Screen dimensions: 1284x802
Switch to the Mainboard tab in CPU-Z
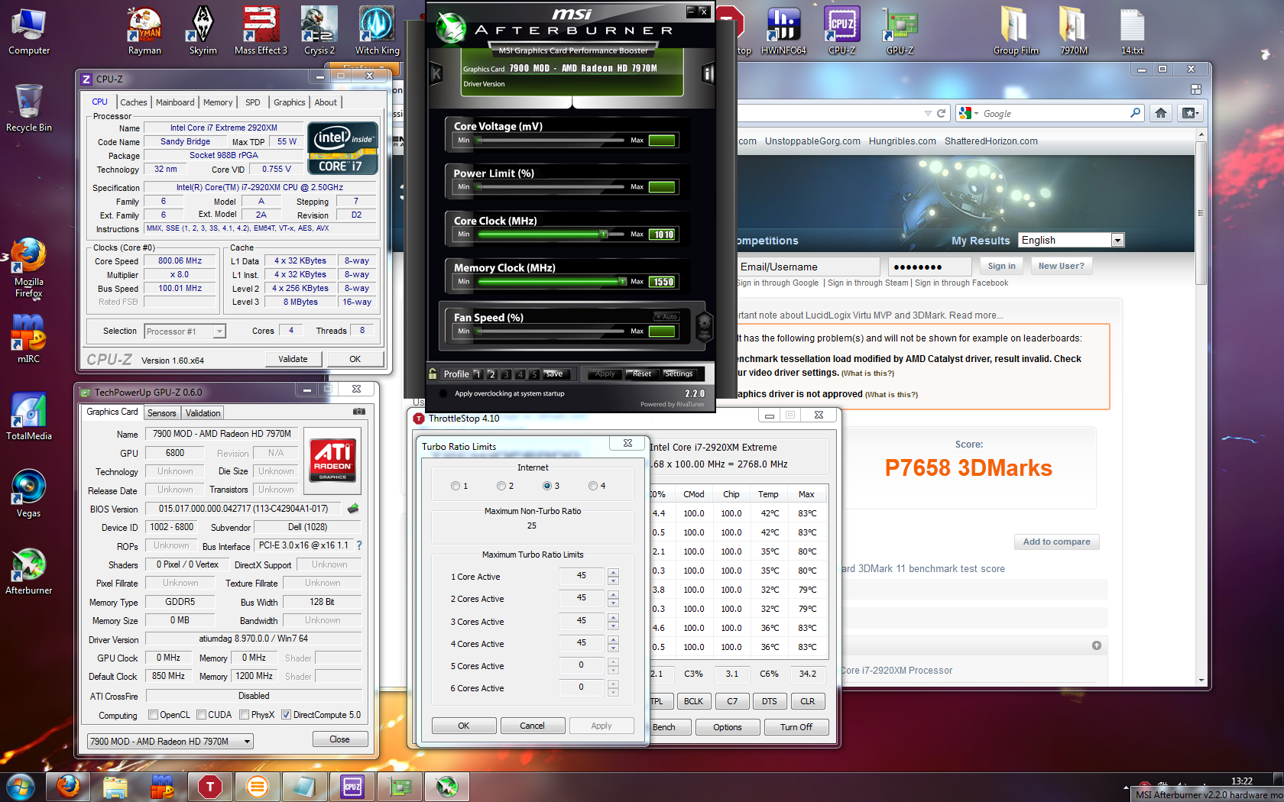tap(175, 102)
